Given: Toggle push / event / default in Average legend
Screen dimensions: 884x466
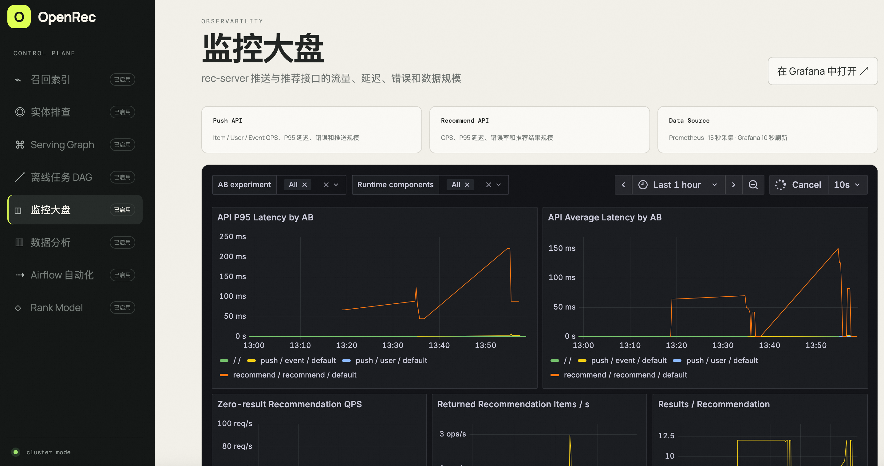Looking at the screenshot, I should tap(629, 360).
